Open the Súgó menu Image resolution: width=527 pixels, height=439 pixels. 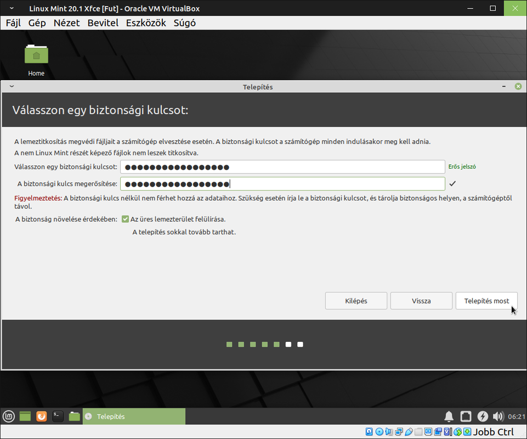pyautogui.click(x=184, y=23)
